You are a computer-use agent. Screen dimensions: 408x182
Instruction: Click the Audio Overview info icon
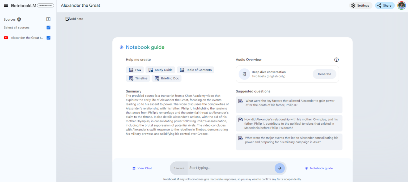tap(336, 60)
